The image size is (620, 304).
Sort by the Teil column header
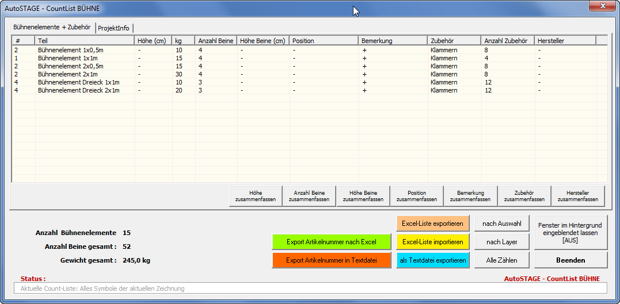click(85, 41)
